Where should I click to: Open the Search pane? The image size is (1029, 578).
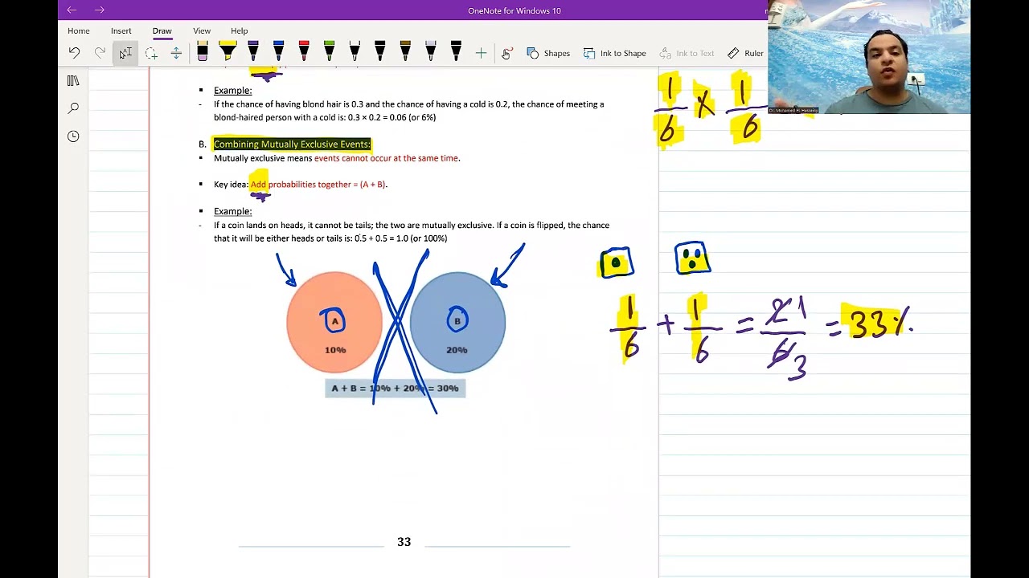click(73, 108)
